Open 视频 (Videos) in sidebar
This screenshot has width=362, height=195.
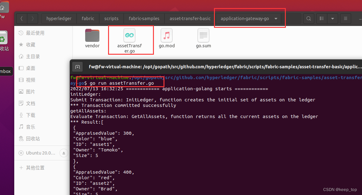42,80
